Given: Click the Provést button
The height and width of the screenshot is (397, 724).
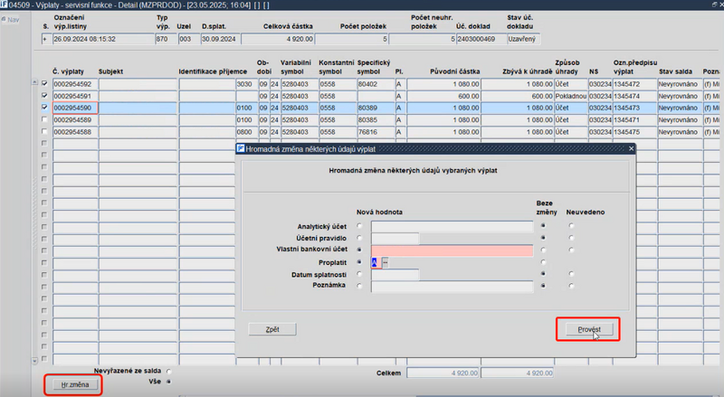Looking at the screenshot, I should click(x=589, y=329).
